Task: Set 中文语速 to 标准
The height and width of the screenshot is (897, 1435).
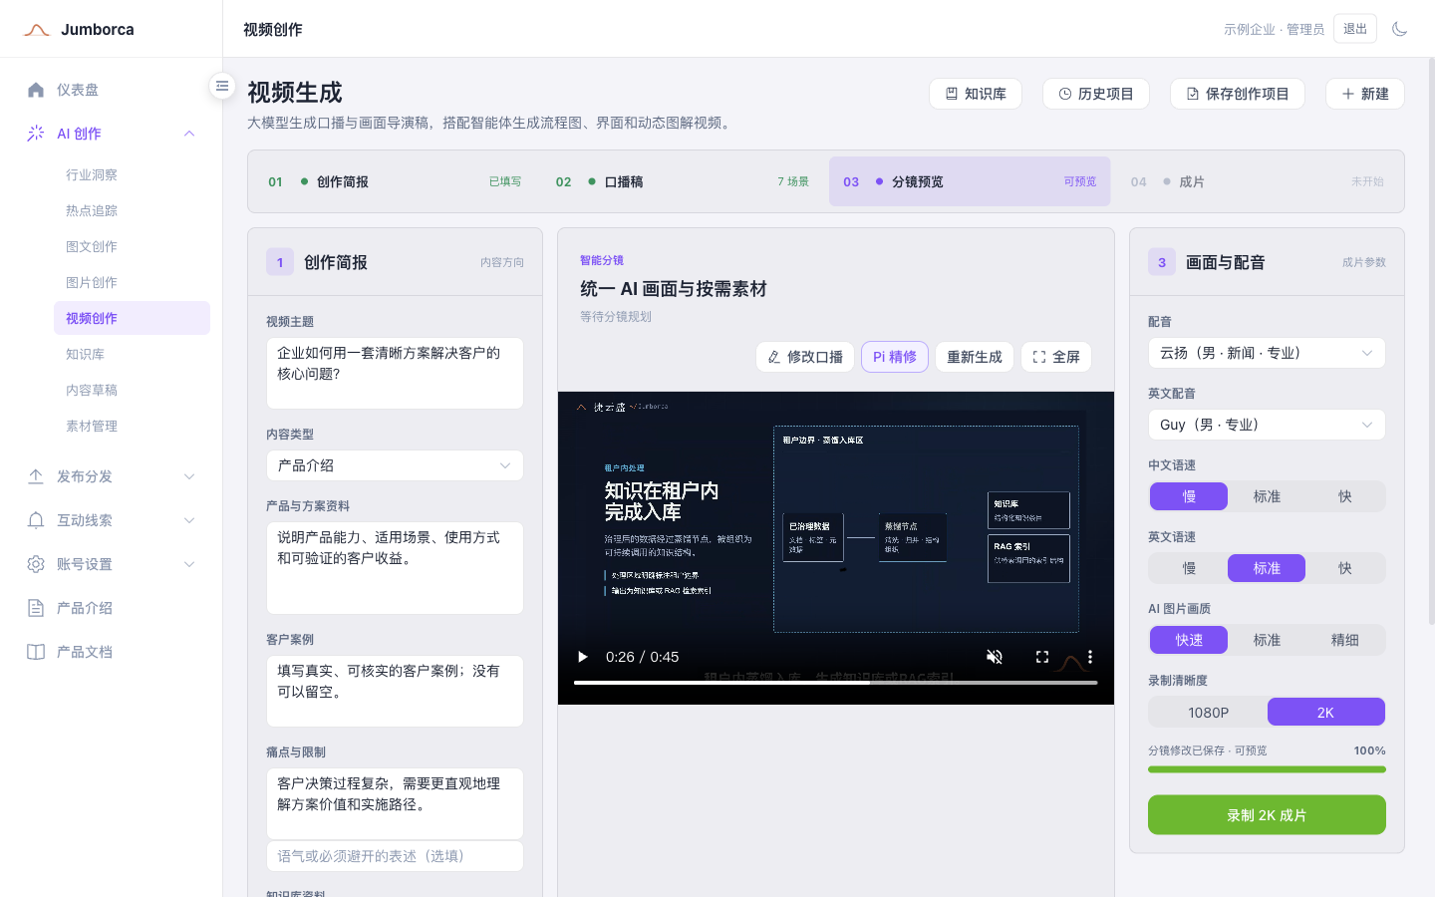Action: 1267,496
